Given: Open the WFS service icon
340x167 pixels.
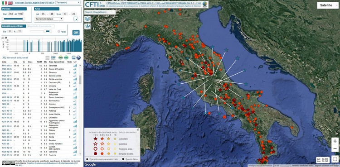Looking at the screenshot, I should tap(66, 57).
